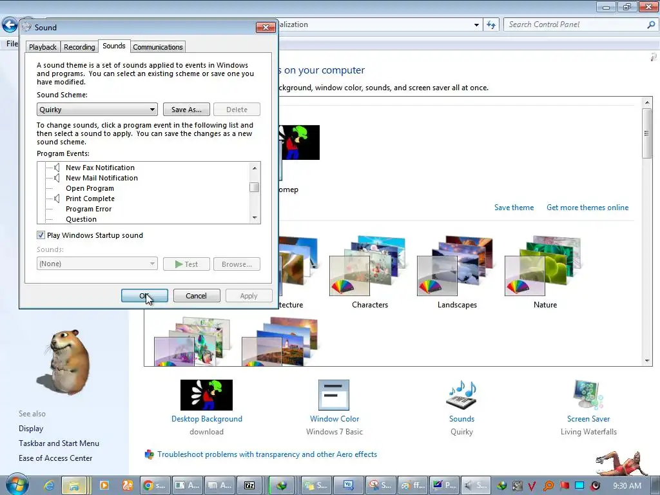Click the Save As... button
Screen dimensions: 660x495
coord(186,110)
